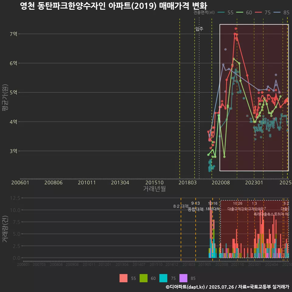Click the '4억' y-axis label

13,122
